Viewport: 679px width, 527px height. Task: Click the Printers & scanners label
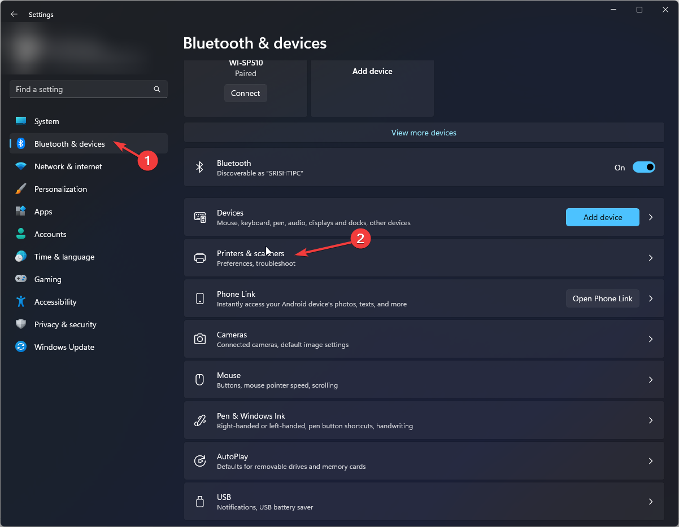coord(251,253)
